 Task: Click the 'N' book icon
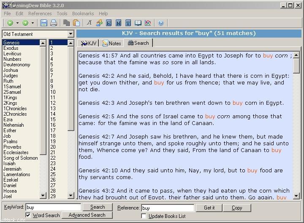coord(118,23)
